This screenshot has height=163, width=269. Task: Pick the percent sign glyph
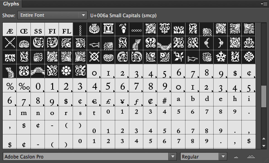click(x=10, y=85)
